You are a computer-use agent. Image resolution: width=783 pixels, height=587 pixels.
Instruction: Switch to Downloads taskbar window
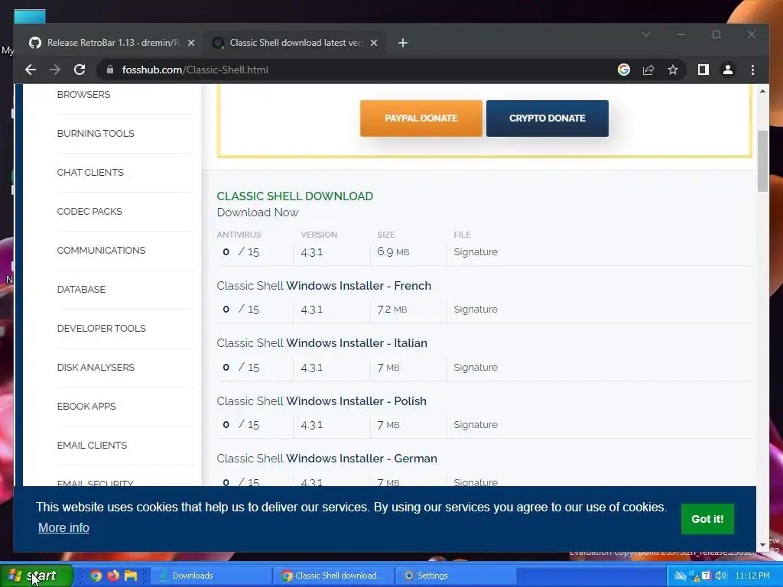pyautogui.click(x=211, y=576)
